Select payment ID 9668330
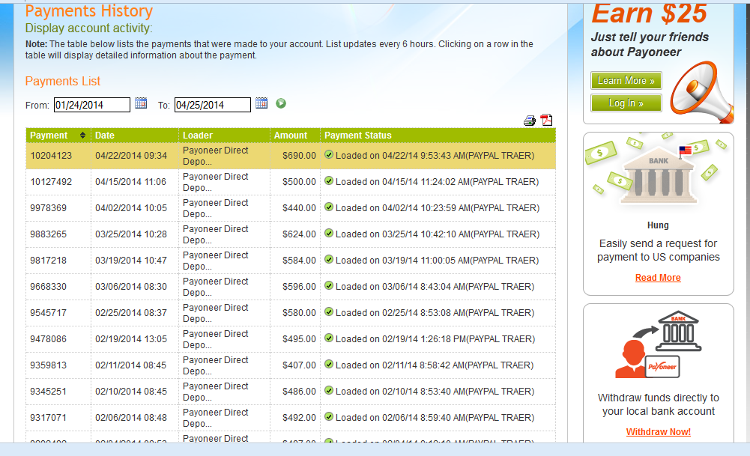The height and width of the screenshot is (456, 750). pyautogui.click(x=48, y=287)
